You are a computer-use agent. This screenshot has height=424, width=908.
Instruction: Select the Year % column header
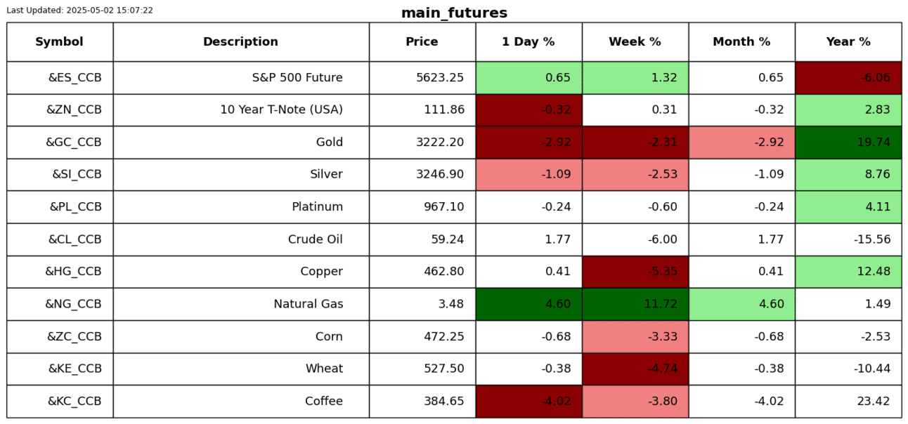[x=848, y=42]
